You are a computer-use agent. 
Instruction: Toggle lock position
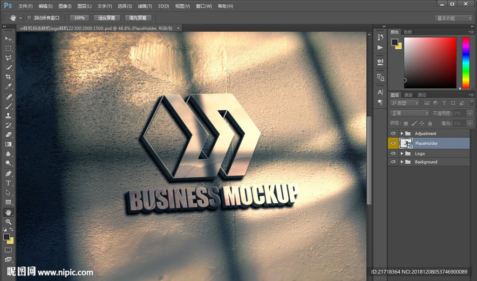[x=422, y=123]
